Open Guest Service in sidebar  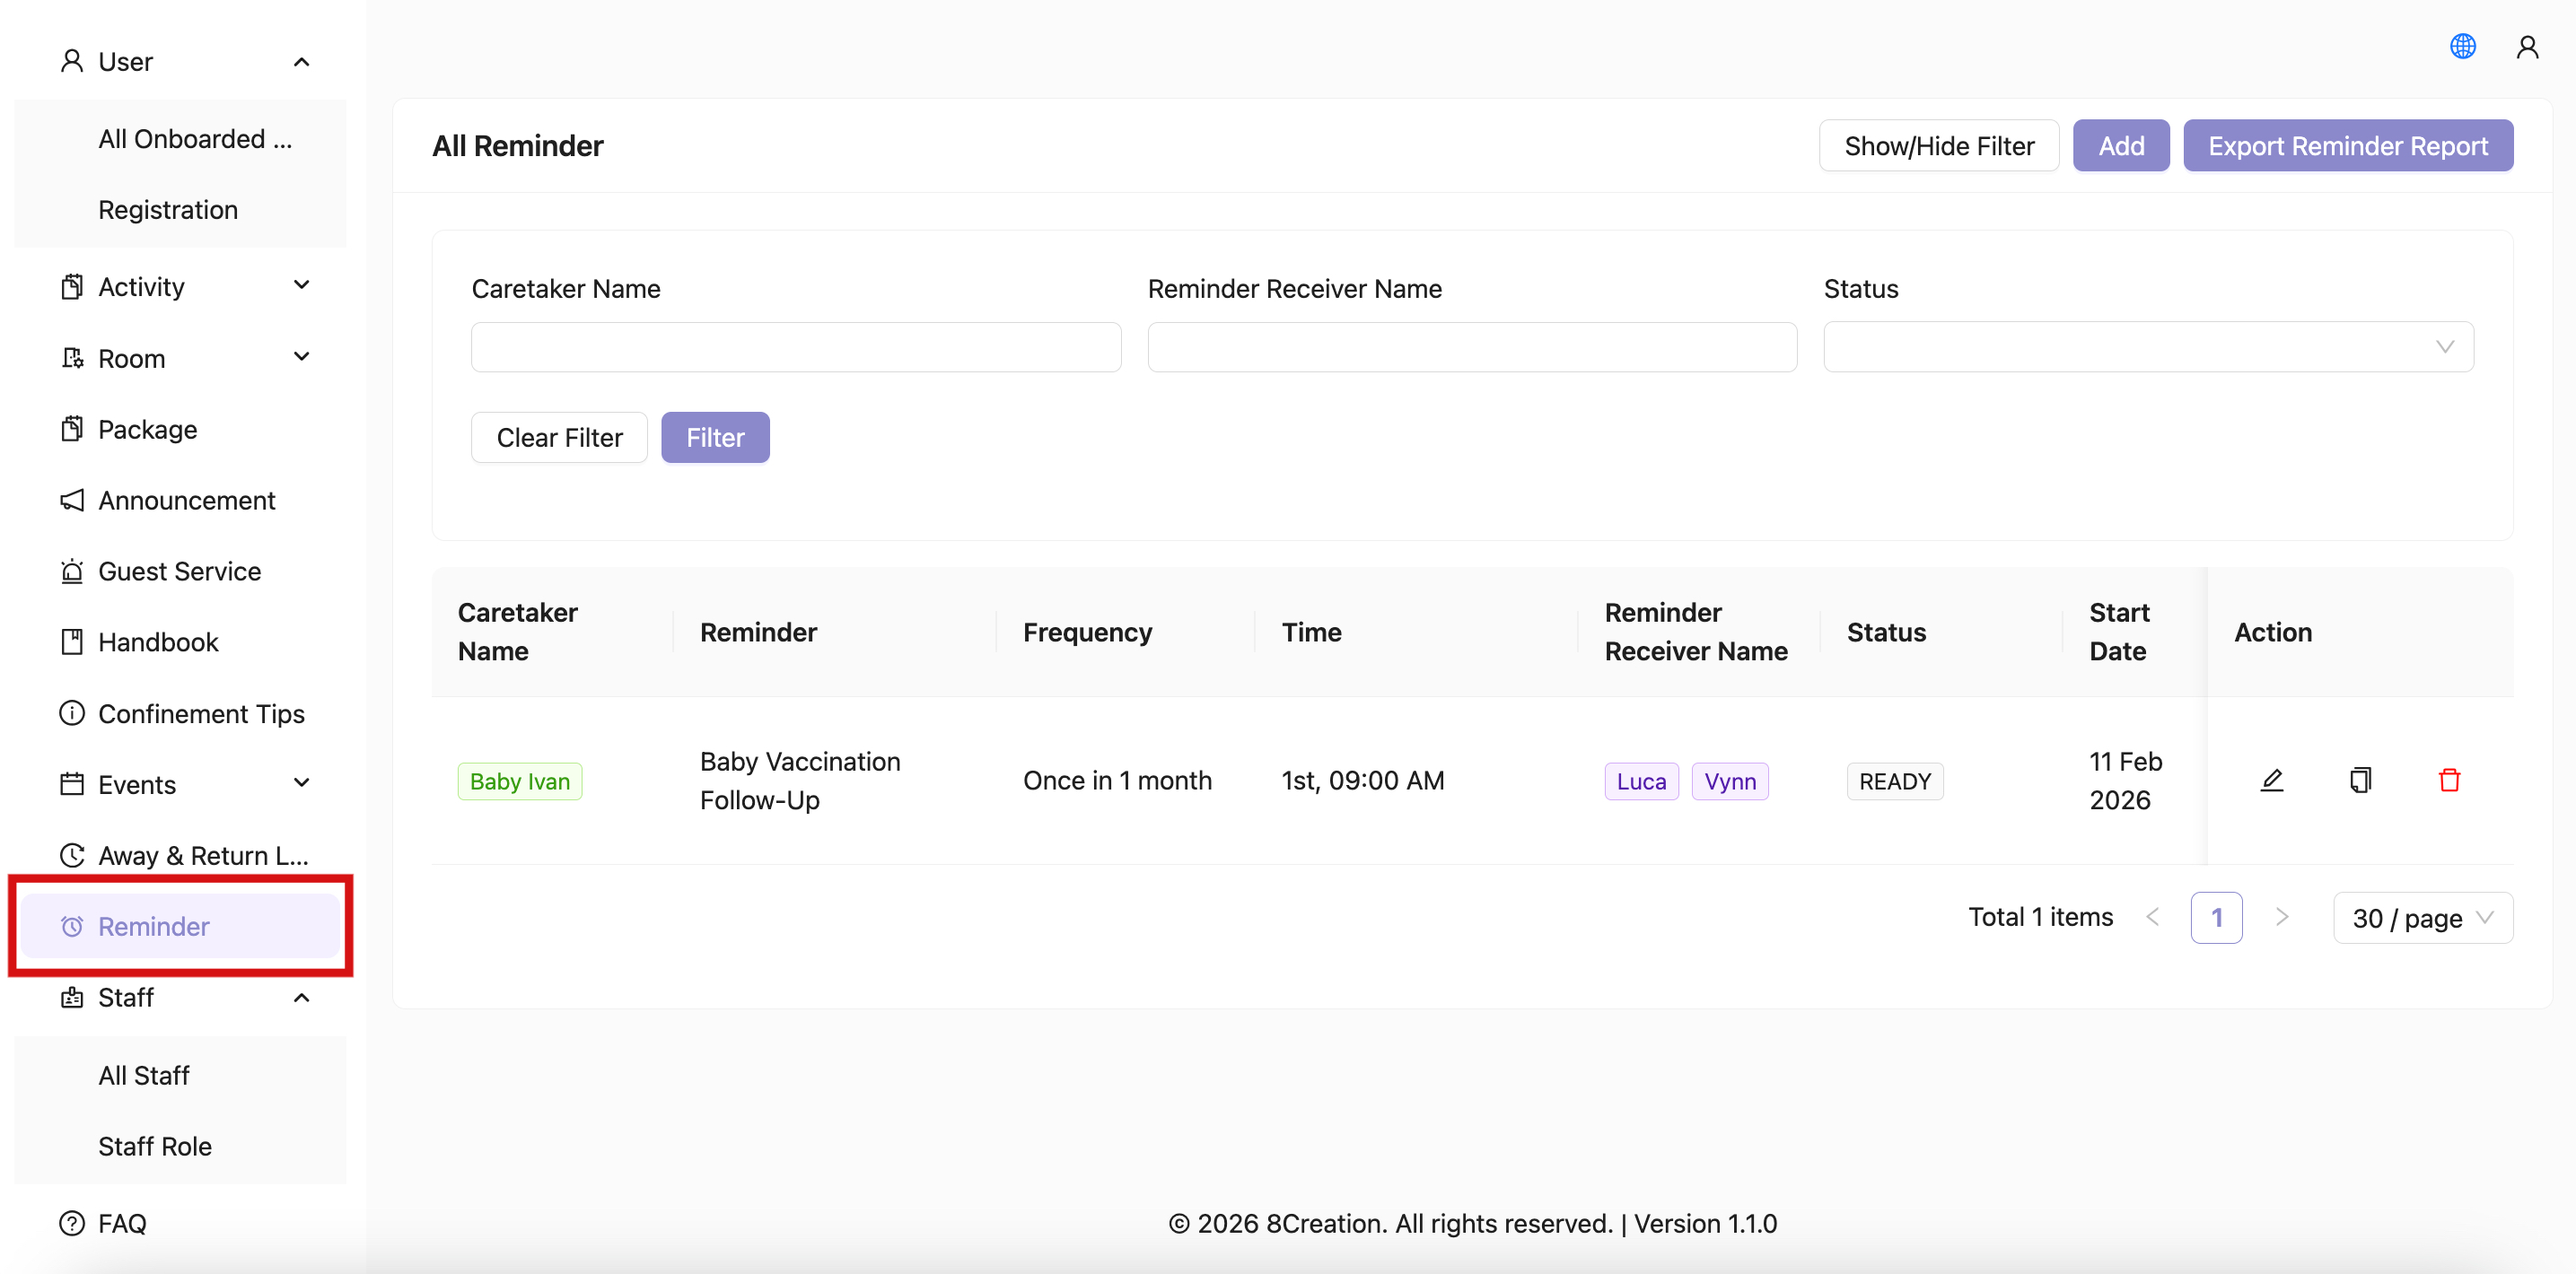coord(179,571)
